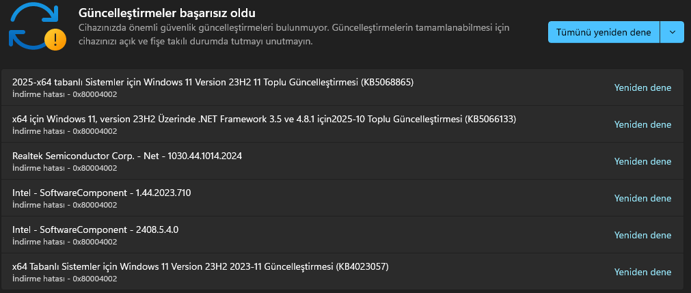This screenshot has width=691, height=293.
Task: Select the Intel SoftwareComponent 2408.5.4.0 title
Action: click(x=95, y=229)
